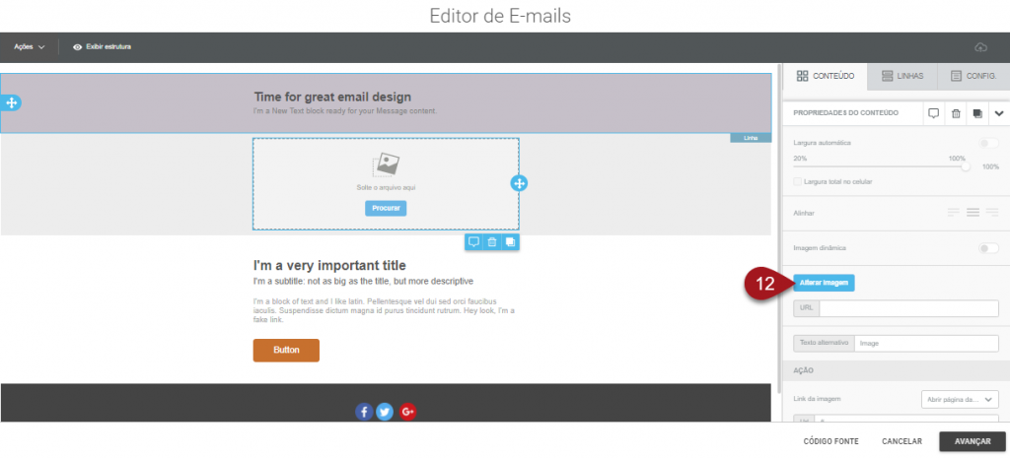
Task: Check the Largura total no celular box
Action: [798, 181]
